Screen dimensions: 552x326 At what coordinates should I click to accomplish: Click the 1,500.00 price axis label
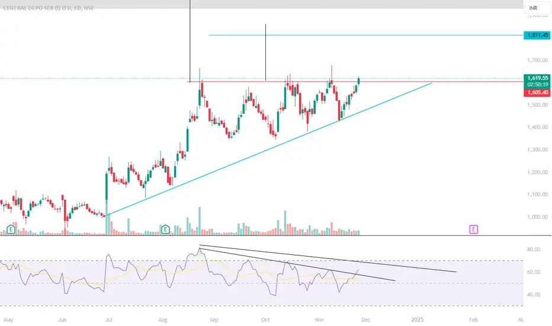coord(537,105)
